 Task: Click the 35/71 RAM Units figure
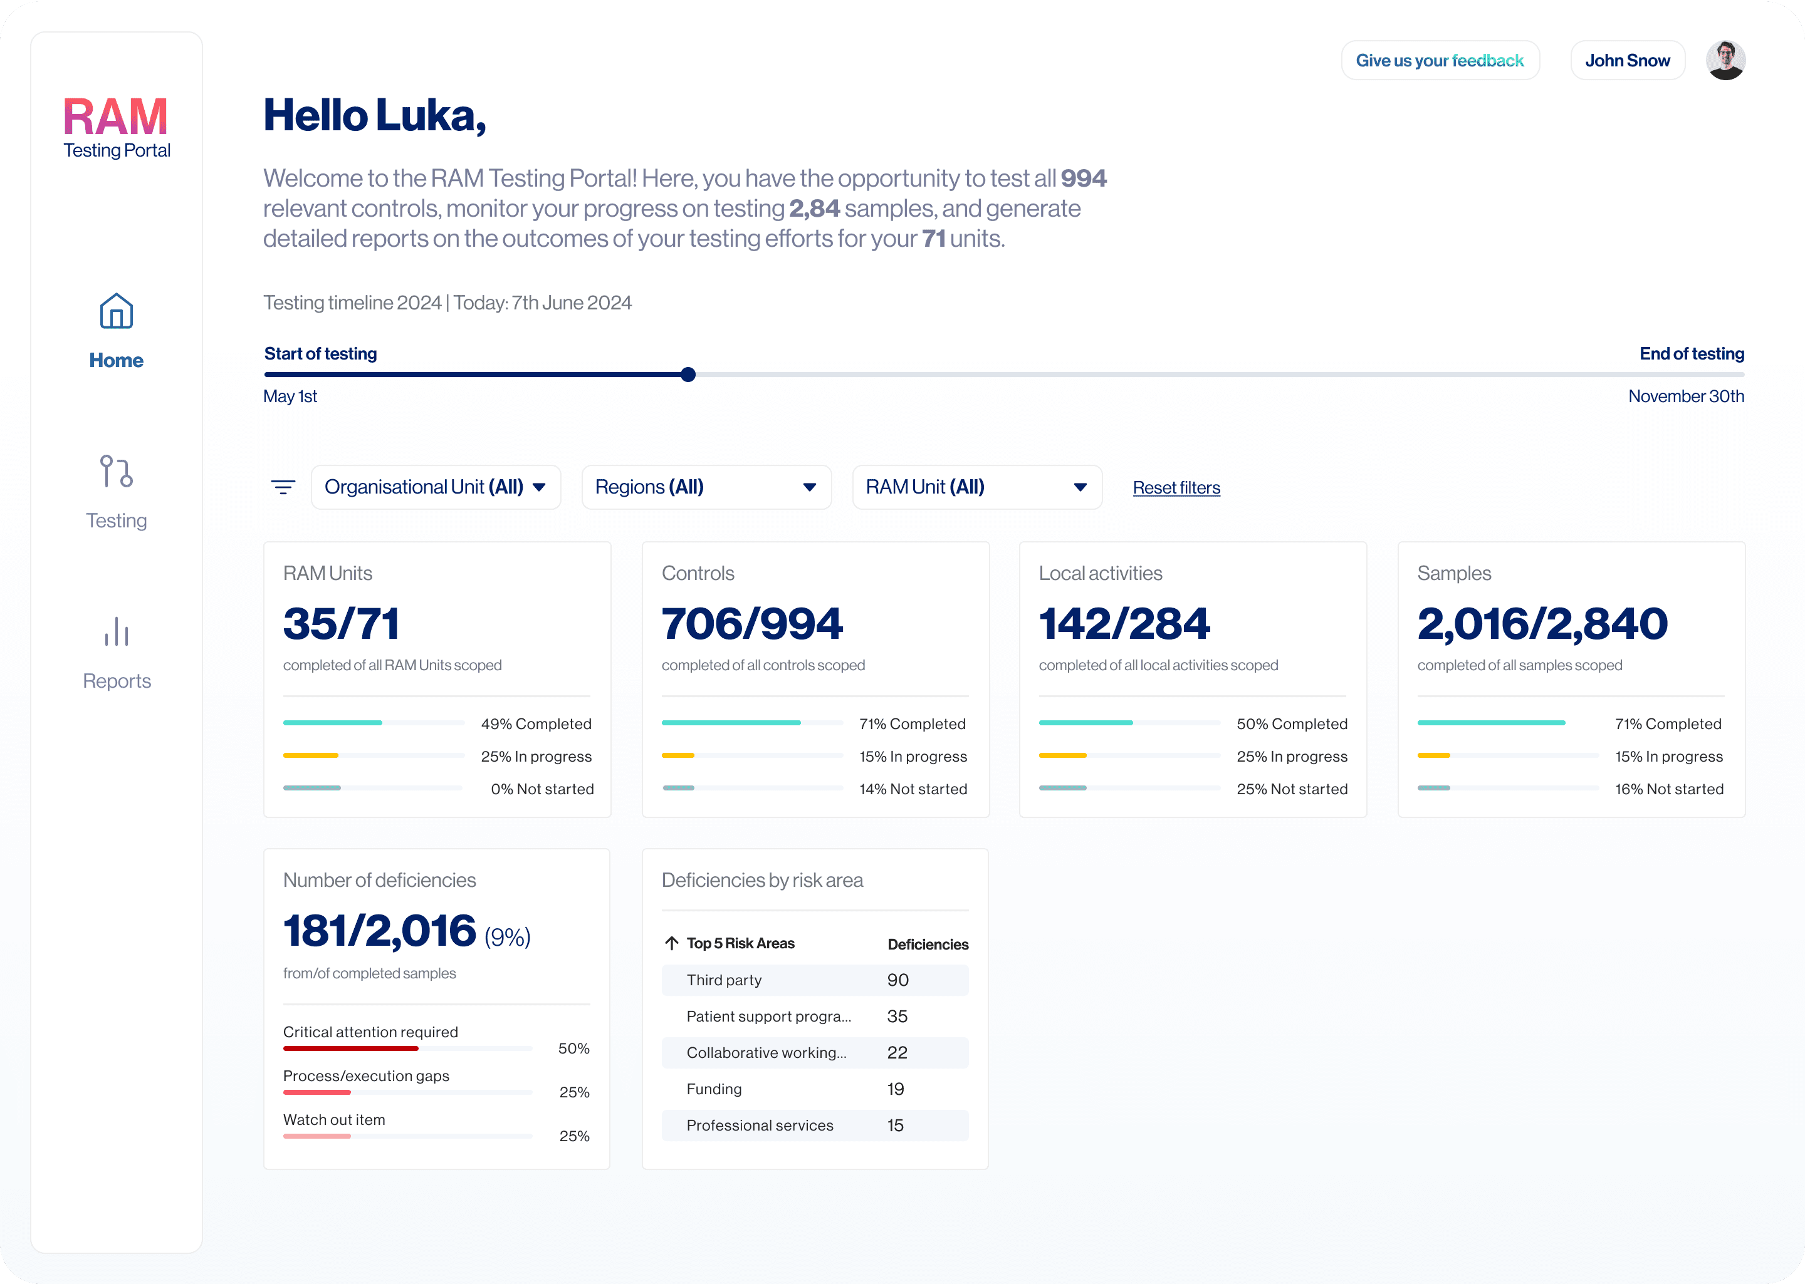341,623
